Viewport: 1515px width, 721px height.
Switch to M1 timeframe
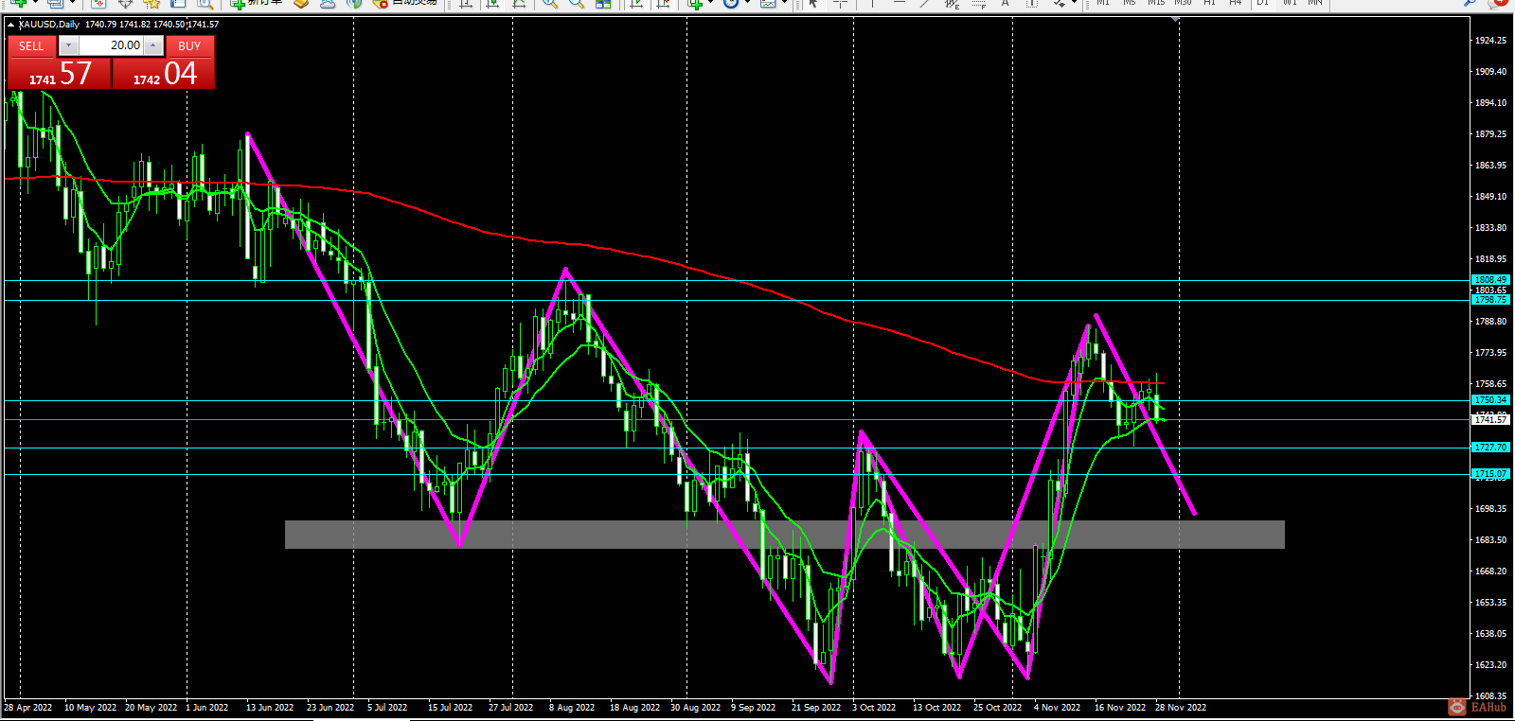pyautogui.click(x=1103, y=3)
